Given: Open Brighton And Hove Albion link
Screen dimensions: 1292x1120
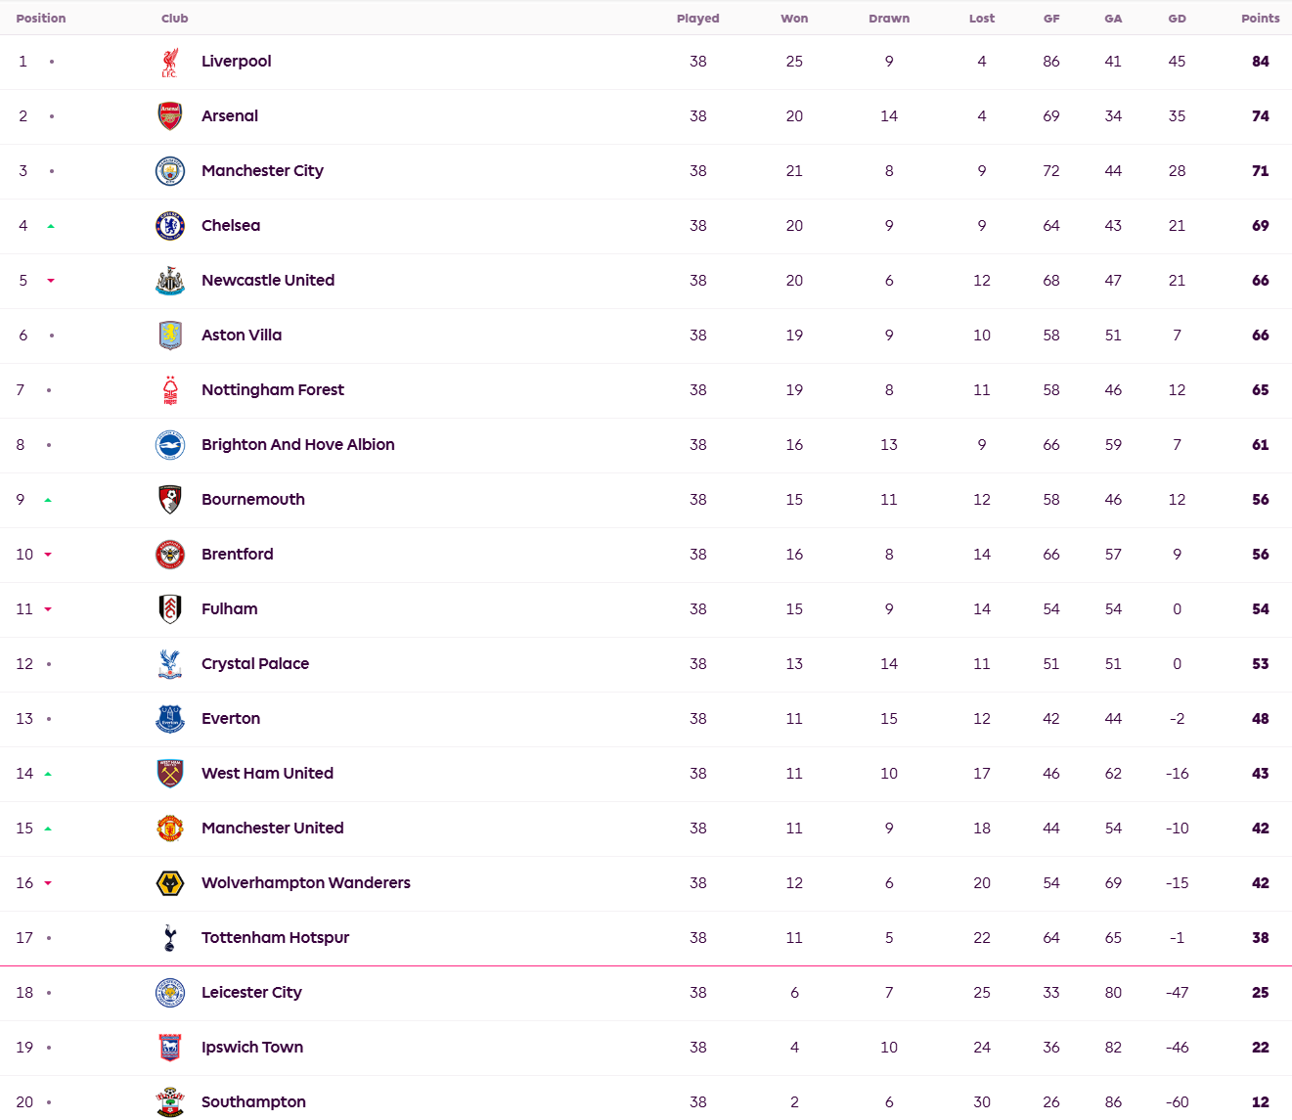Looking at the screenshot, I should pyautogui.click(x=298, y=445).
